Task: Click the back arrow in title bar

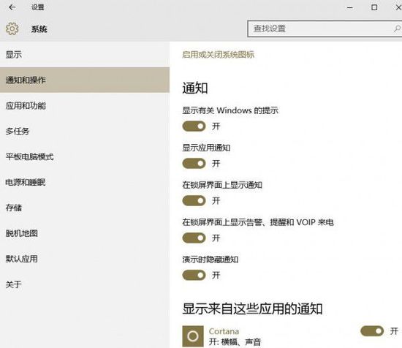Action: [12, 7]
